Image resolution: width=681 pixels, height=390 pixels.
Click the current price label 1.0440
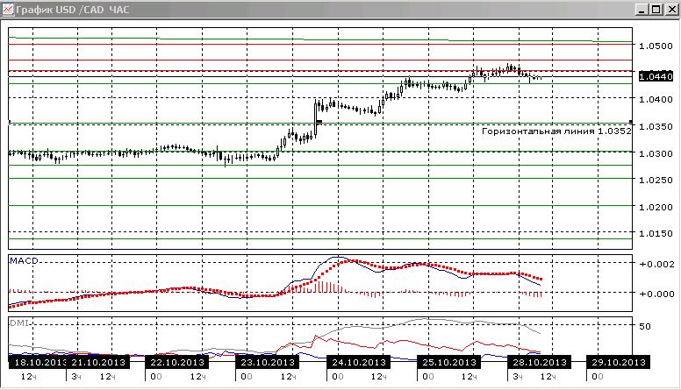pos(656,76)
